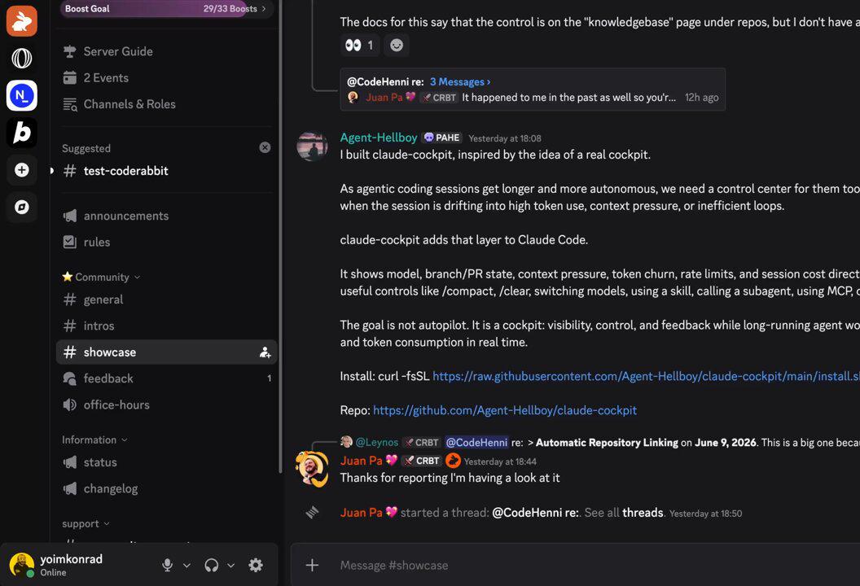Click the add reaction smiley icon
This screenshot has height=586, width=860.
397,45
